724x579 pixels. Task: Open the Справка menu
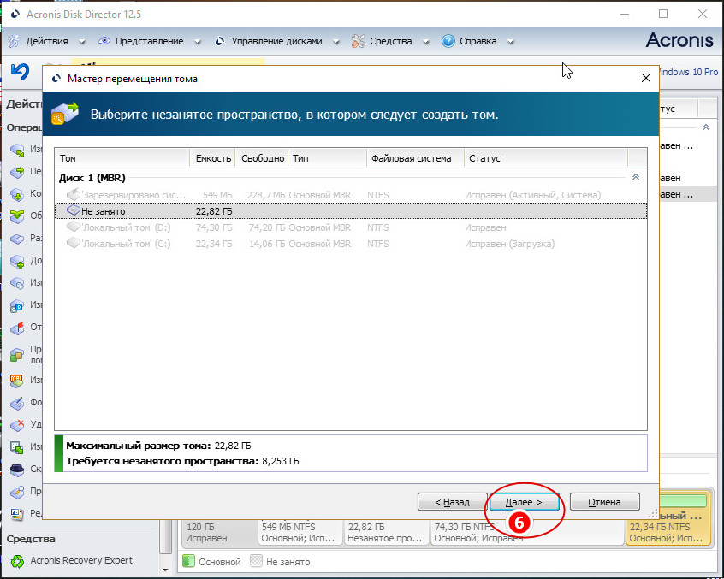478,41
